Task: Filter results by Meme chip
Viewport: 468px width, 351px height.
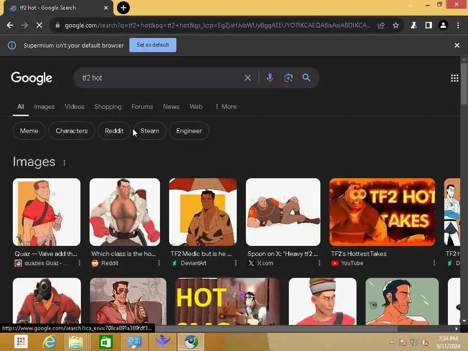Action: 29,131
